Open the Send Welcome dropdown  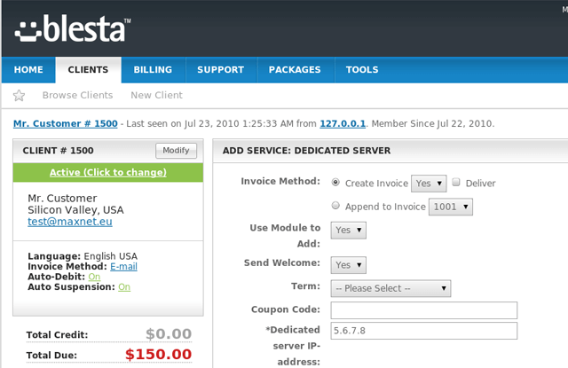pos(348,264)
